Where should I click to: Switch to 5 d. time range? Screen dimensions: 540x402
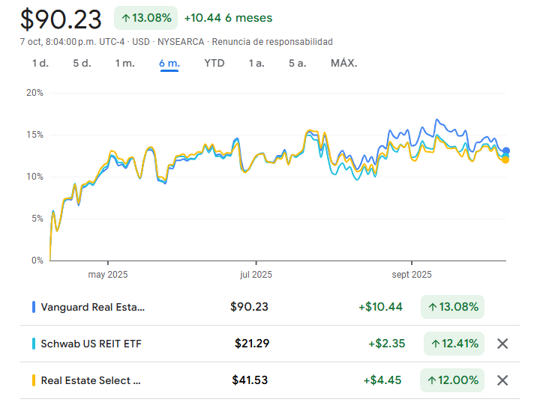tap(82, 63)
